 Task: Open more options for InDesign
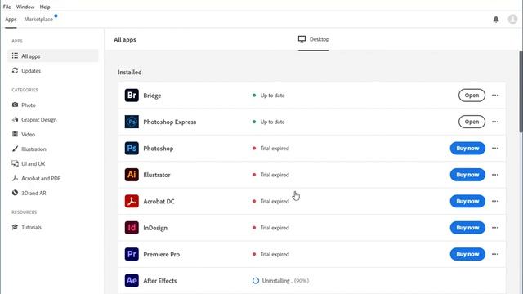pyautogui.click(x=495, y=228)
